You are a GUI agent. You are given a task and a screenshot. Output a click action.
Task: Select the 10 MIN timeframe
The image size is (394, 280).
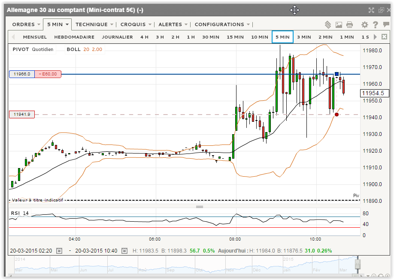point(260,37)
